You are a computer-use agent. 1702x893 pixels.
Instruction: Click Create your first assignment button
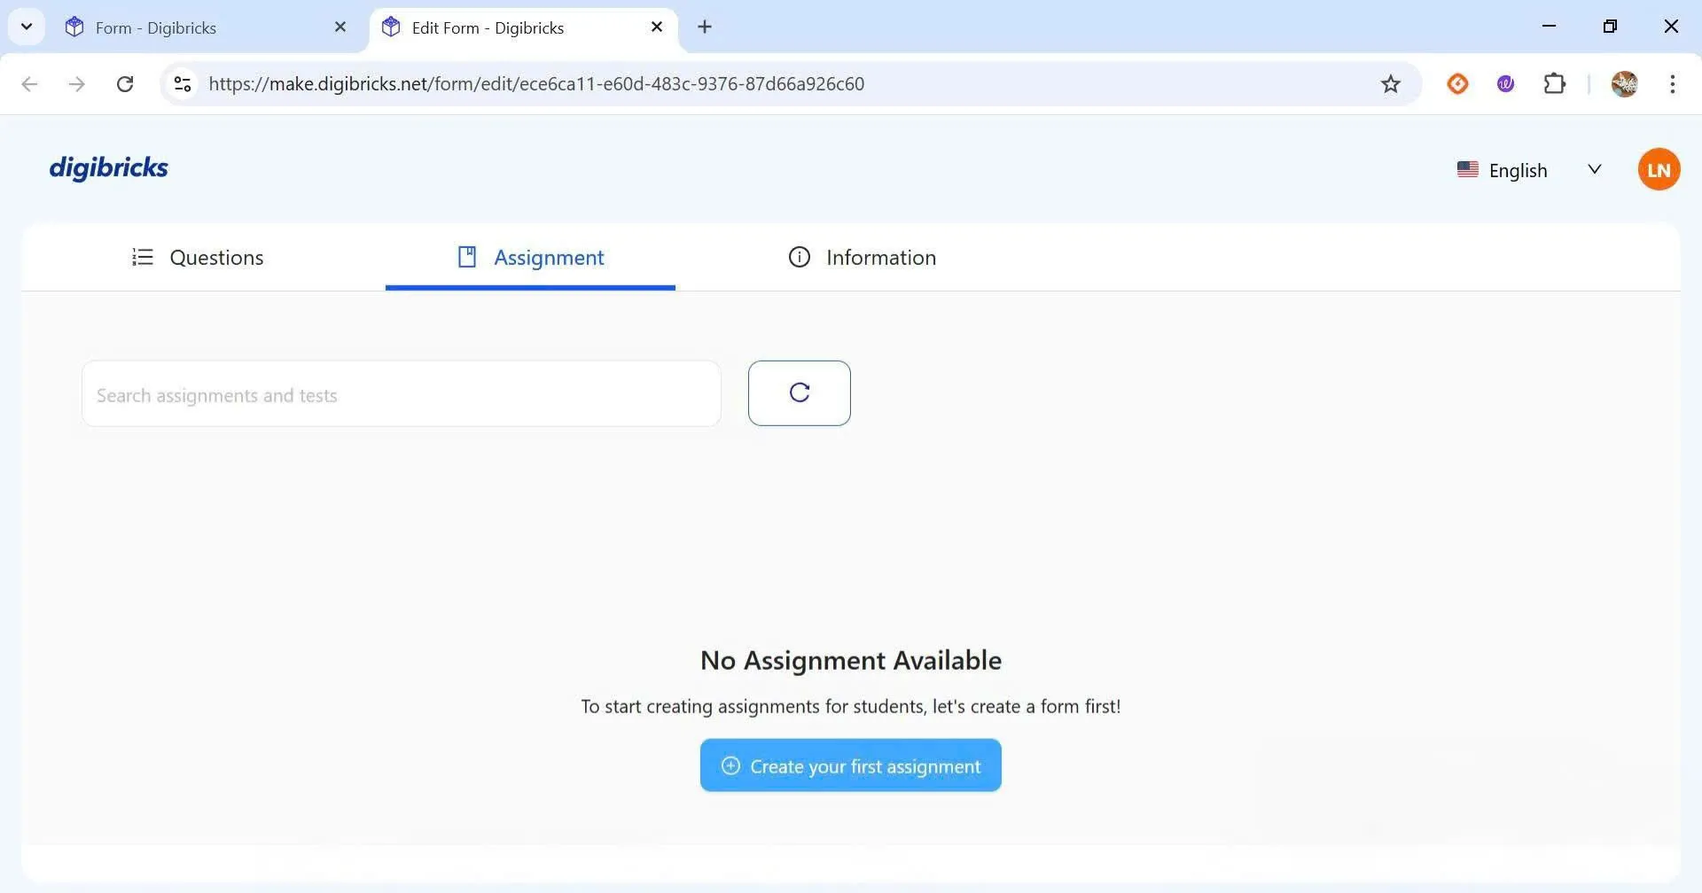850,766
